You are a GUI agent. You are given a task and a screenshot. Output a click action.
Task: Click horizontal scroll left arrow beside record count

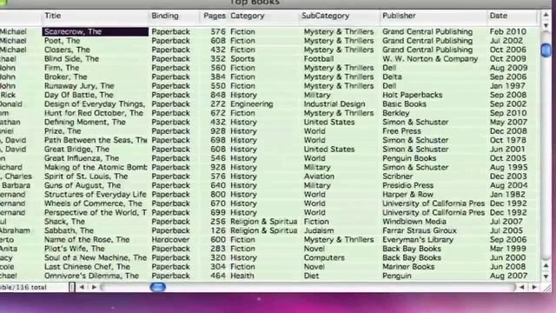coord(82,287)
